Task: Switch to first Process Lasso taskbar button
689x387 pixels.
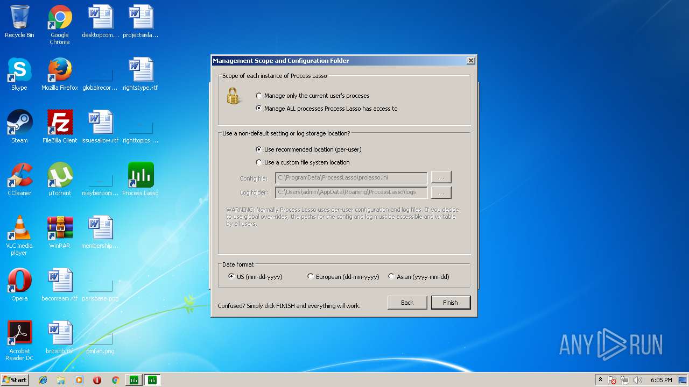Action: 133,380
